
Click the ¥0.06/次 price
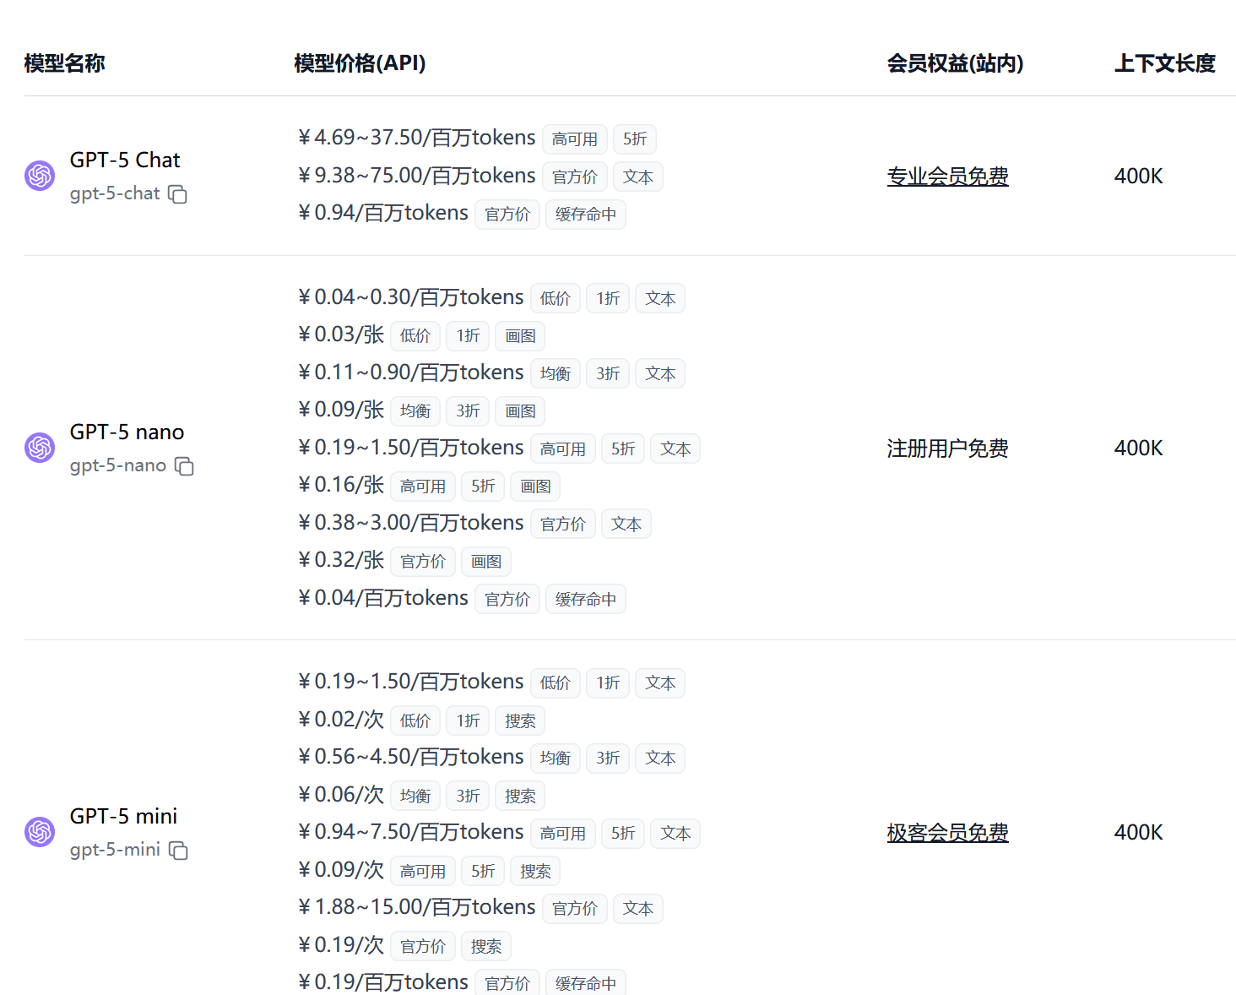(x=341, y=795)
